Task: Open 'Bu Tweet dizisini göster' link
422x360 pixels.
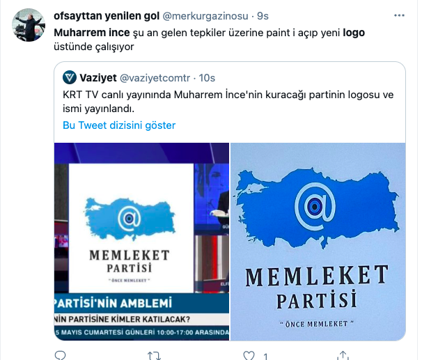Action: 119,125
